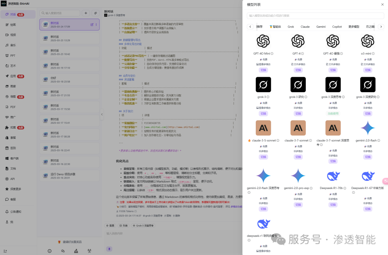
Task: Show info for grok-3 深度思考 model
Action: [x=343, y=97]
